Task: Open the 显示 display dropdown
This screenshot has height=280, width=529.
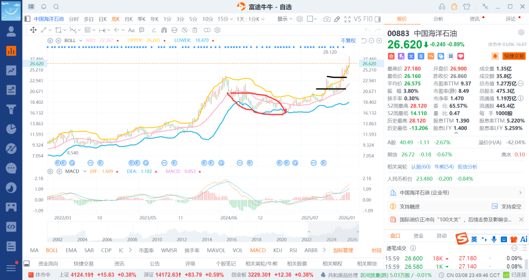Action: (285, 19)
